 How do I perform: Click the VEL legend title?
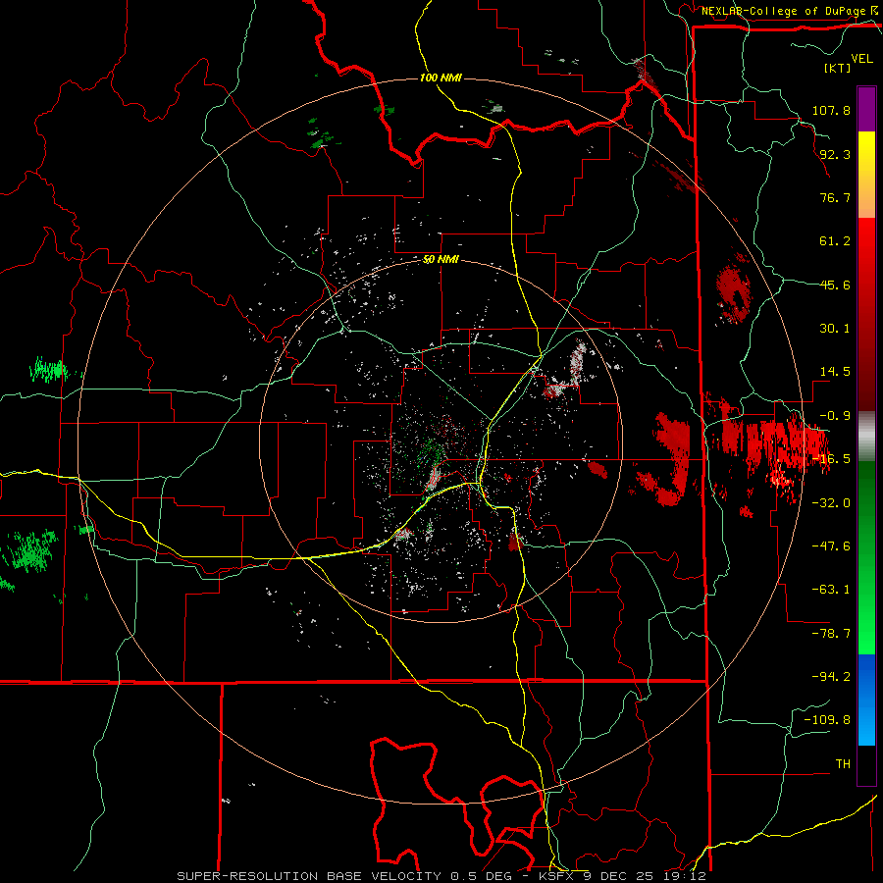click(861, 59)
